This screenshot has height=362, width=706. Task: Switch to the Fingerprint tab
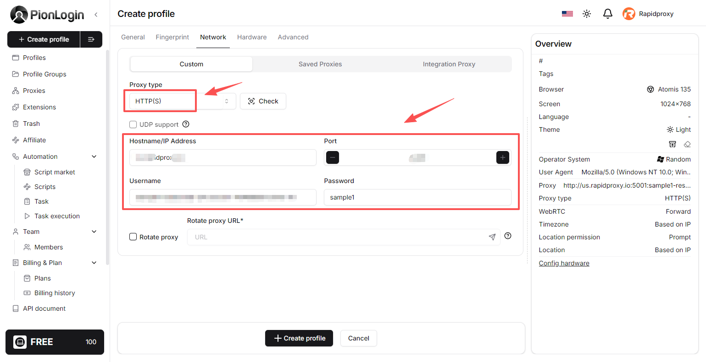[172, 37]
